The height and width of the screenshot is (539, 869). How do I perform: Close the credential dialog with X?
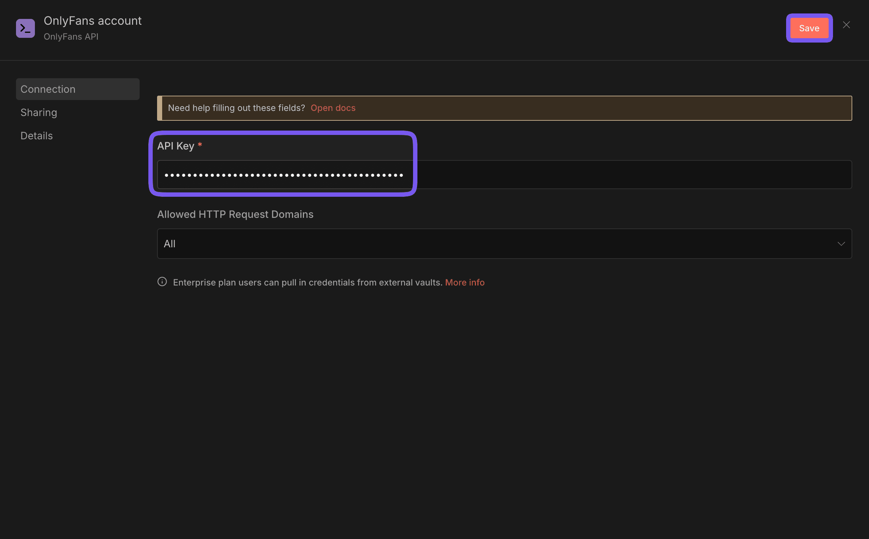coord(846,25)
